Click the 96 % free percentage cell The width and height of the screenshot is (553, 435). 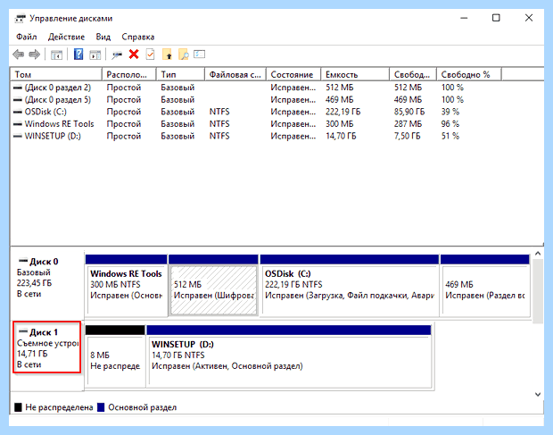(450, 124)
